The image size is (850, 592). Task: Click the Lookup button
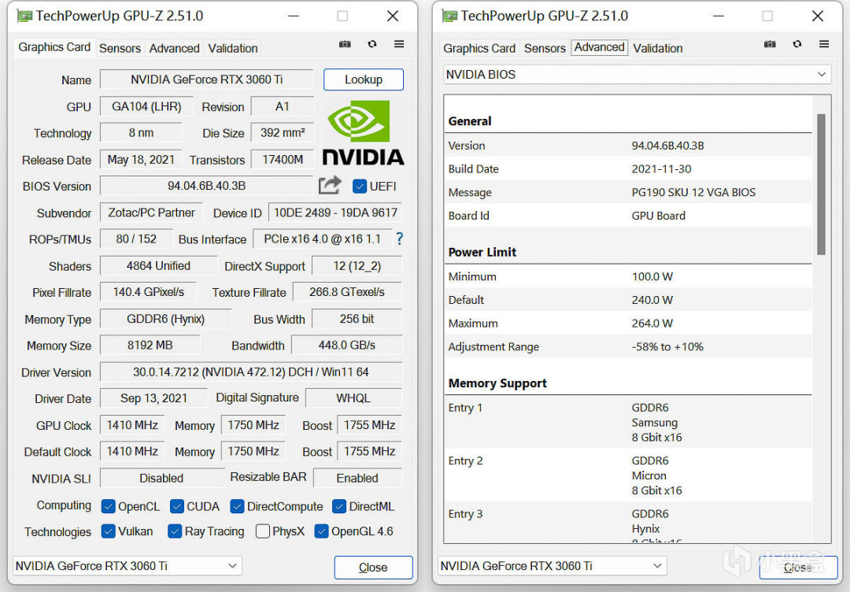[x=363, y=80]
